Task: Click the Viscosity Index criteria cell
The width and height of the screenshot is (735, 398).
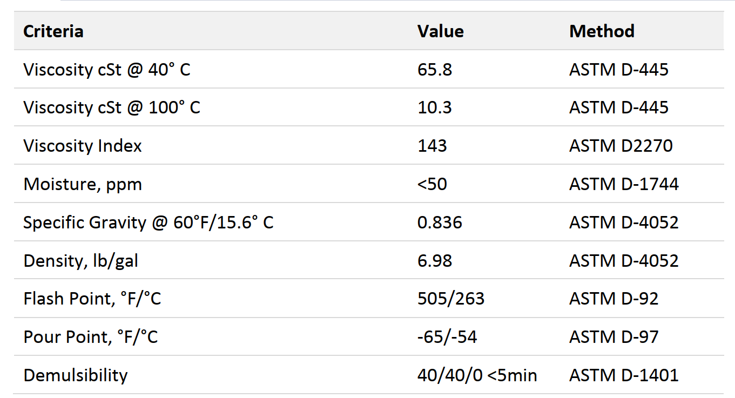Action: click(82, 146)
